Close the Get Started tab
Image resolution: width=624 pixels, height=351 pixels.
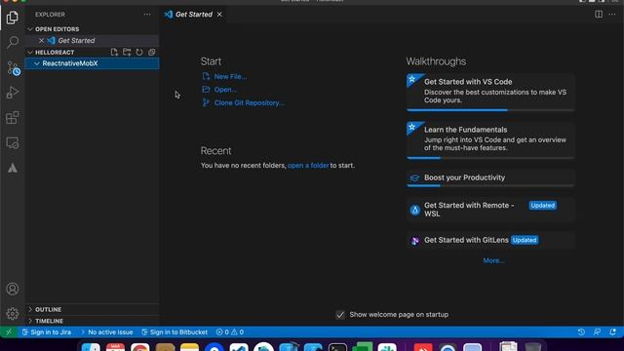tap(219, 15)
